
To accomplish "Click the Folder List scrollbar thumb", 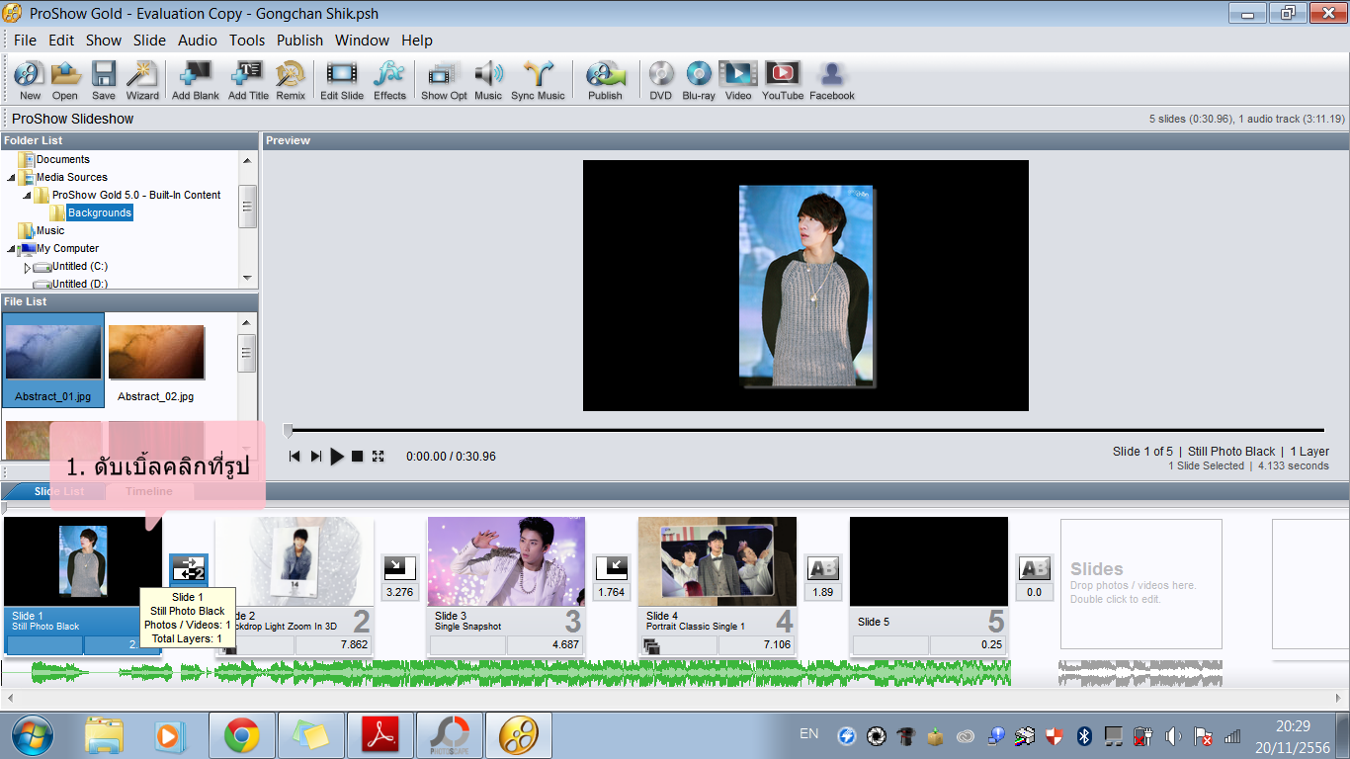I will (248, 207).
